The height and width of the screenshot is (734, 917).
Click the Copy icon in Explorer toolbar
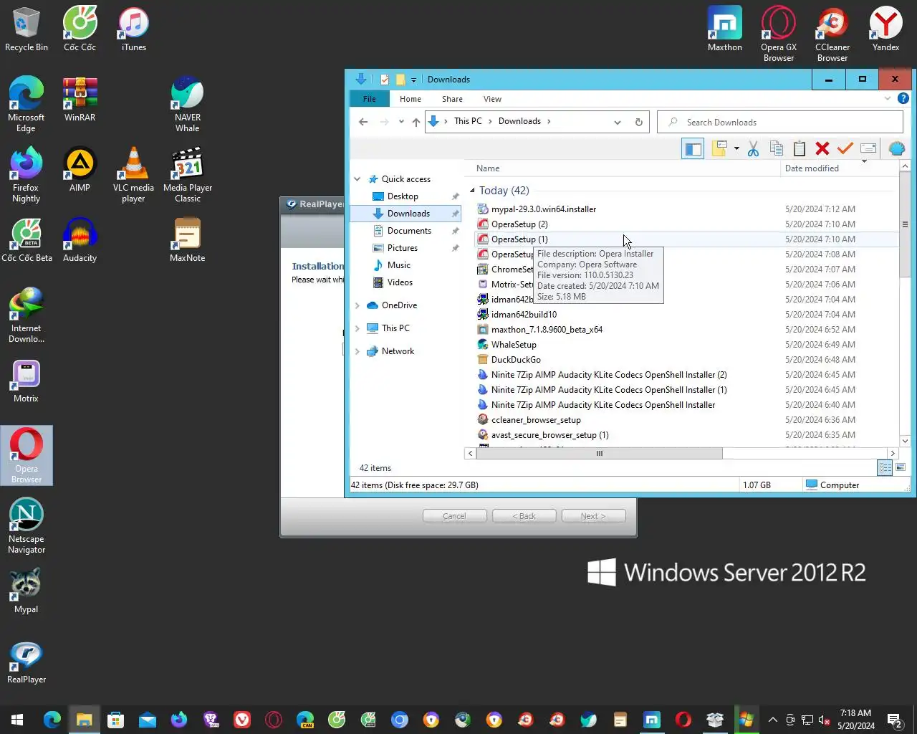click(776, 148)
